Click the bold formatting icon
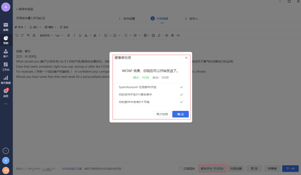Viewport: 301px width, 175px height. 68,35
